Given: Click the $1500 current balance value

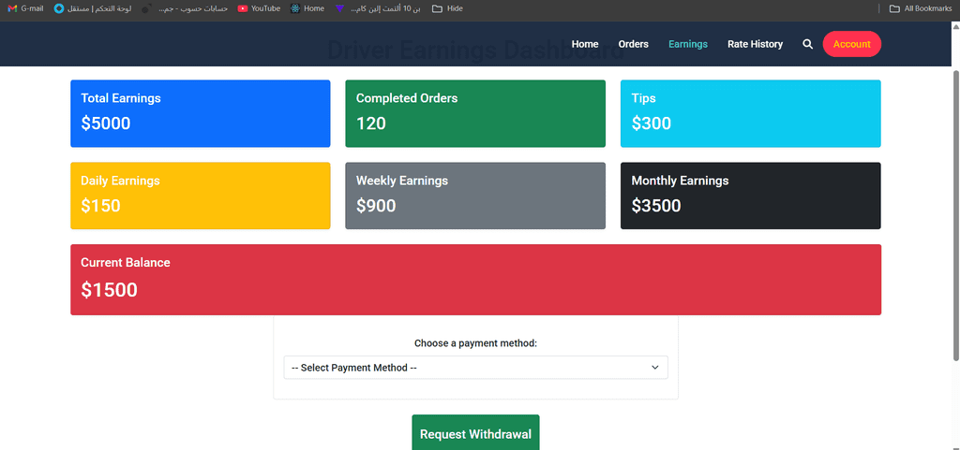Looking at the screenshot, I should [109, 289].
